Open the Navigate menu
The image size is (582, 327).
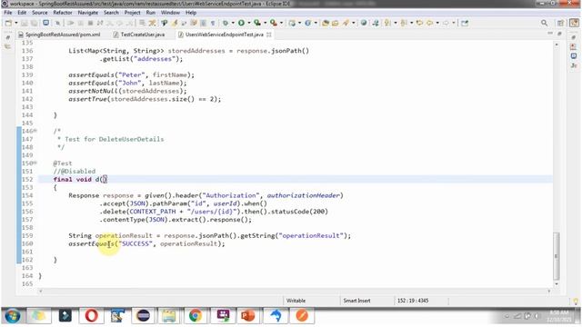pos(88,13)
